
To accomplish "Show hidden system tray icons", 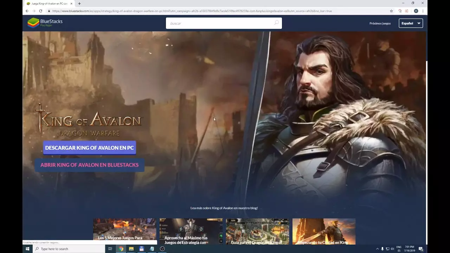I will 377,249.
